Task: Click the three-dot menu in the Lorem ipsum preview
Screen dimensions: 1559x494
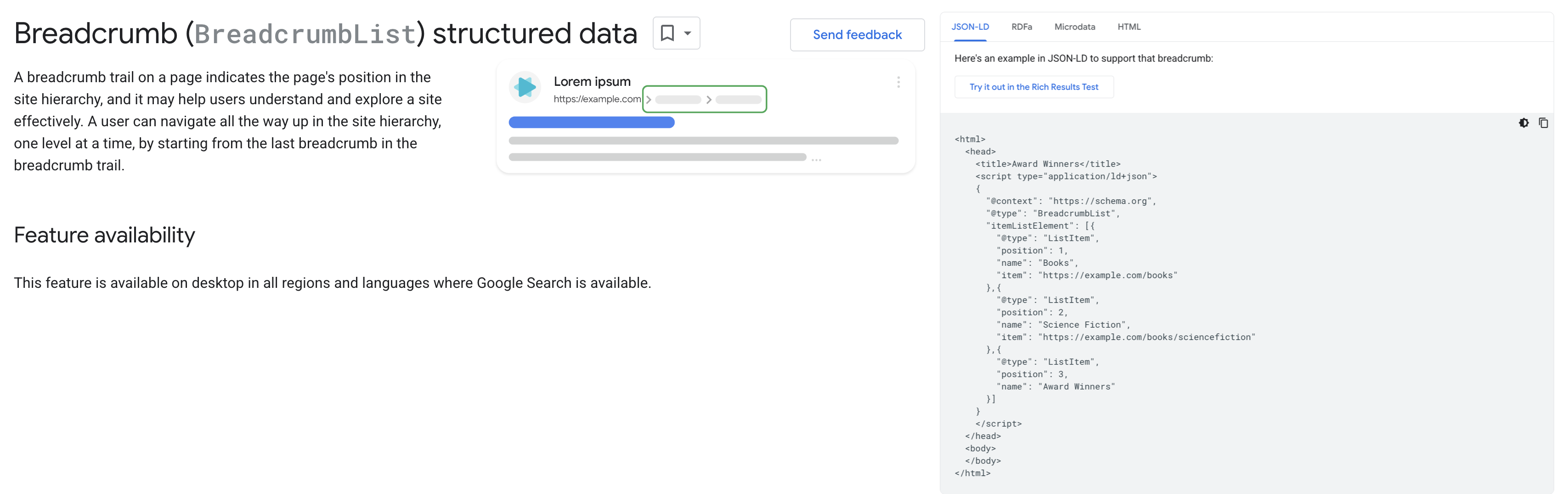Action: [x=898, y=82]
